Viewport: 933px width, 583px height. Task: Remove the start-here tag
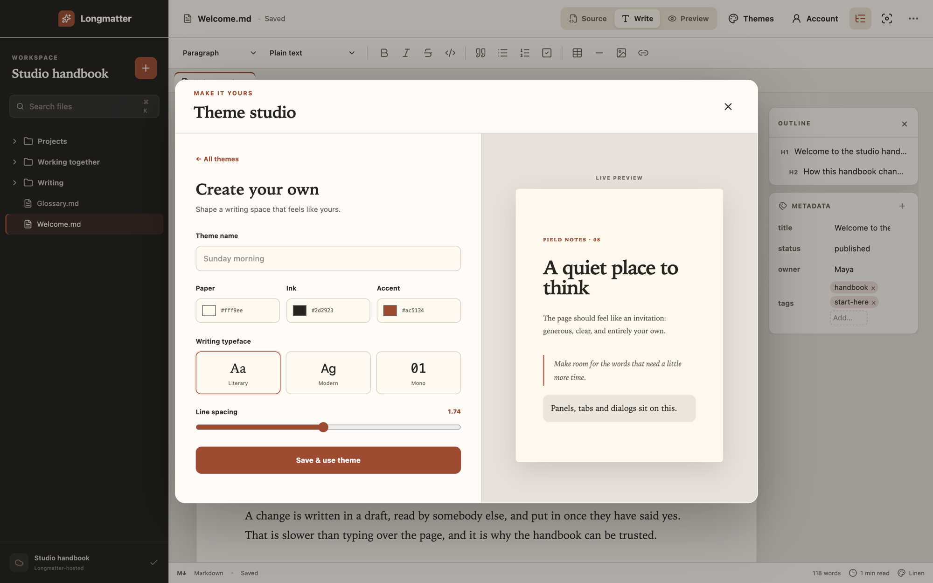tap(874, 303)
